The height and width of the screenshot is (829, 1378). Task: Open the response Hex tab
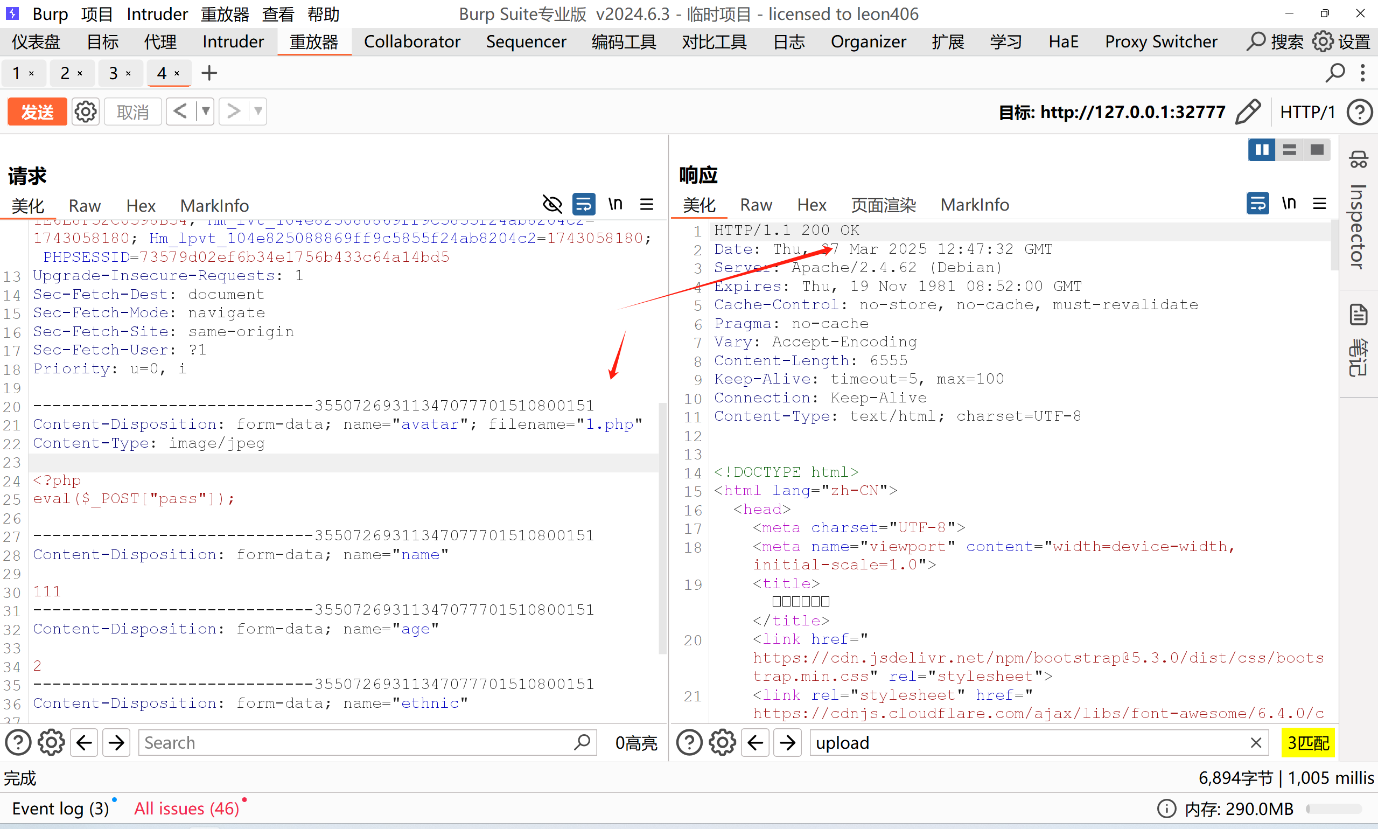tap(812, 205)
